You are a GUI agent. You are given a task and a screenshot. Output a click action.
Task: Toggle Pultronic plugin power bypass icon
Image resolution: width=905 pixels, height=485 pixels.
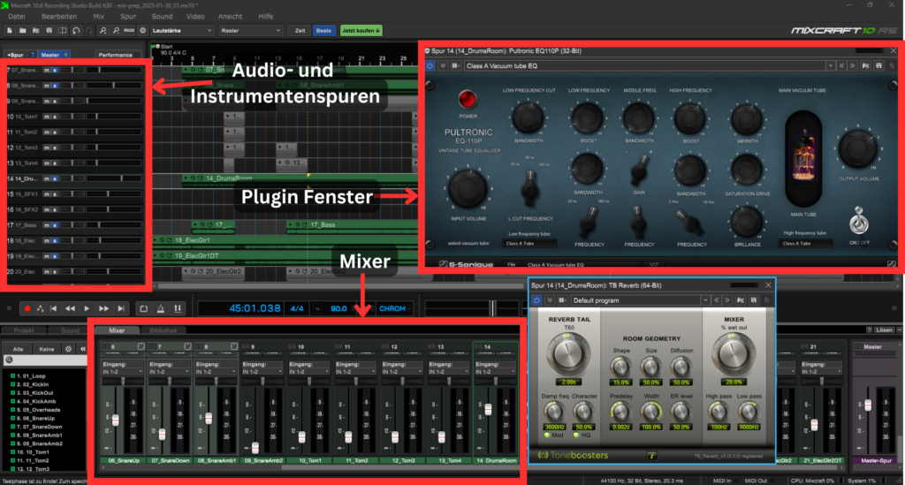click(x=430, y=65)
